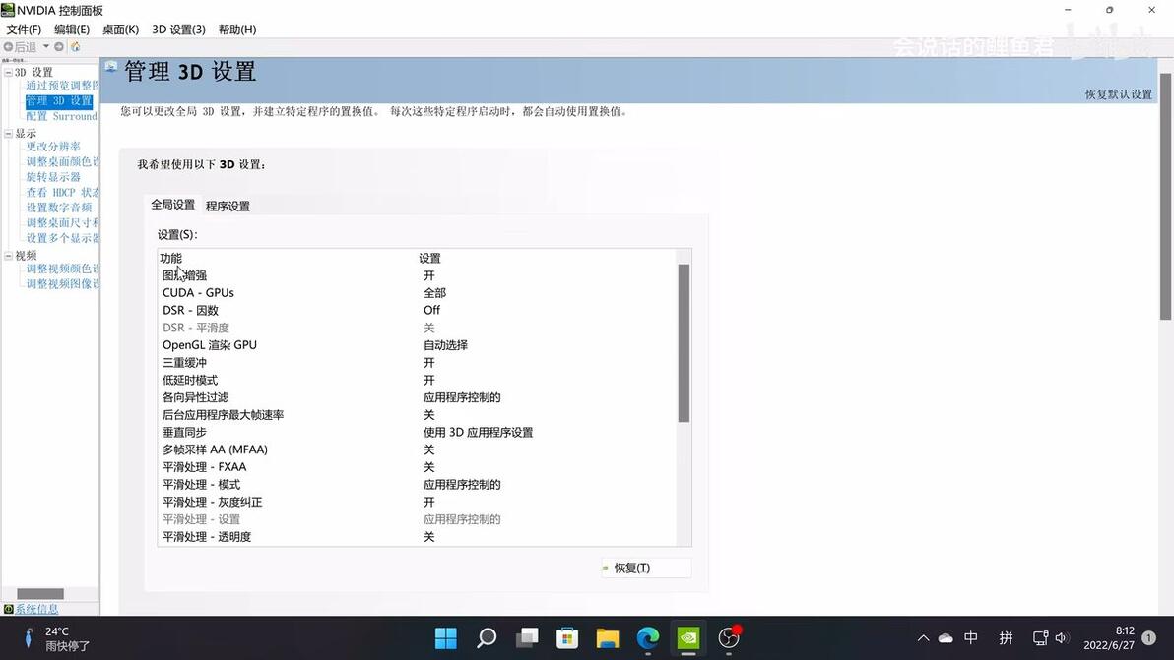Open the weather widget showing 24°C
The width and height of the screenshot is (1174, 660).
click(x=56, y=638)
